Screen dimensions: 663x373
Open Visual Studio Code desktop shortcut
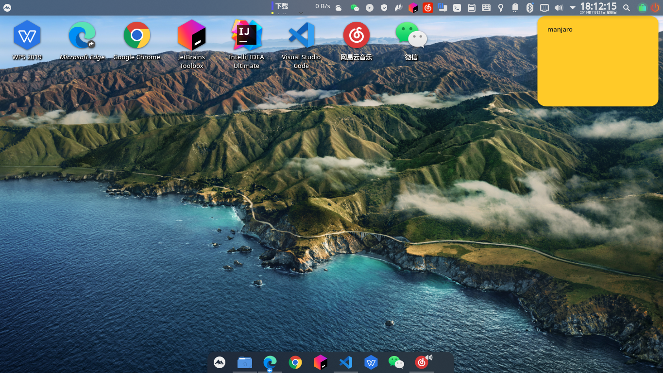coord(301,36)
